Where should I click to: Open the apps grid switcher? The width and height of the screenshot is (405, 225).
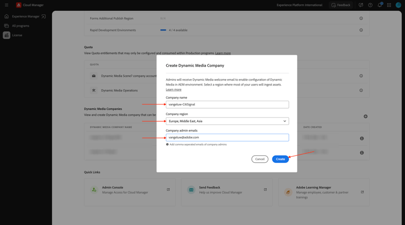(x=389, y=5)
